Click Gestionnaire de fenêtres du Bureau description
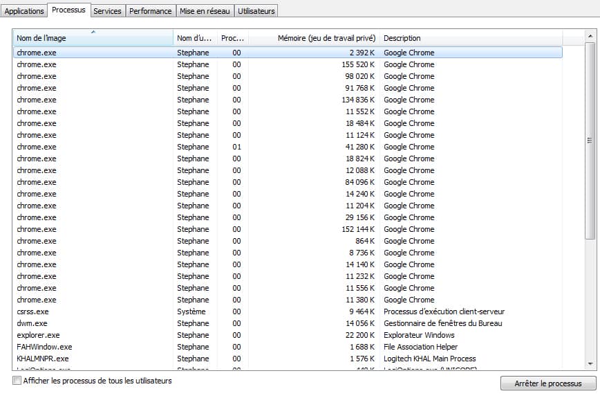The image size is (600, 398). pos(442,323)
